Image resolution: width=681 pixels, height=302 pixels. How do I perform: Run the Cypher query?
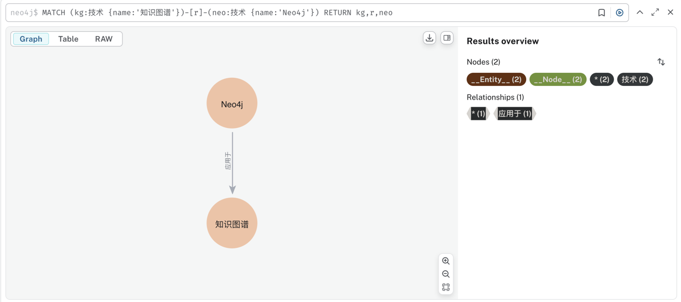[x=619, y=13]
